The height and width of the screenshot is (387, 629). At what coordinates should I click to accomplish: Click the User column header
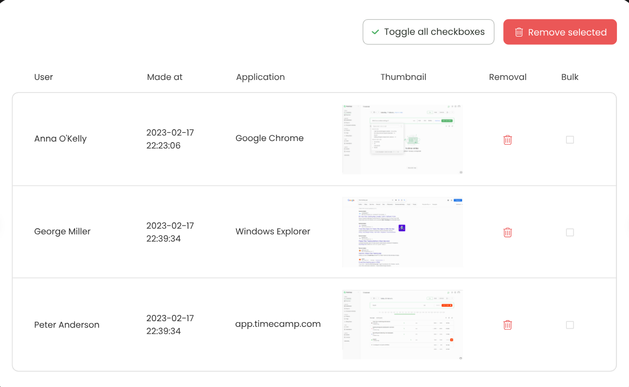pyautogui.click(x=44, y=77)
